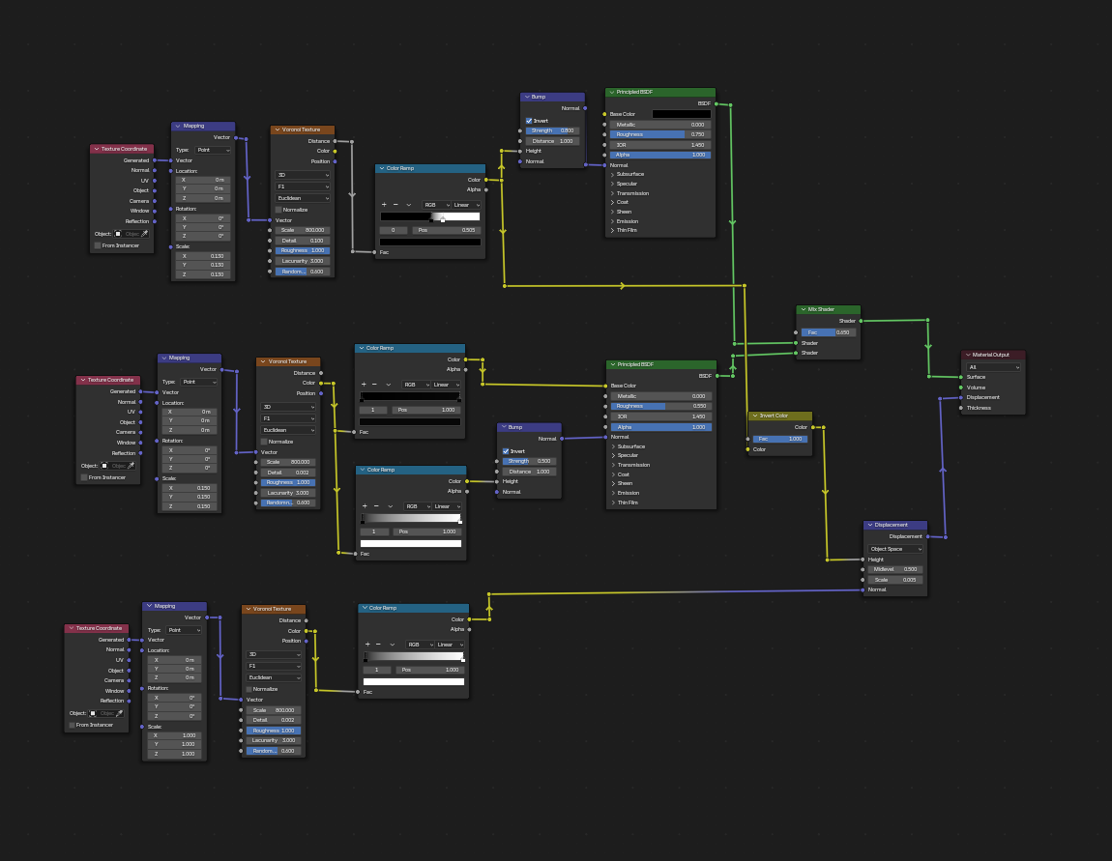The height and width of the screenshot is (861, 1112).
Task: Collapse the Invert Color node using its header chevron
Action: coord(754,416)
